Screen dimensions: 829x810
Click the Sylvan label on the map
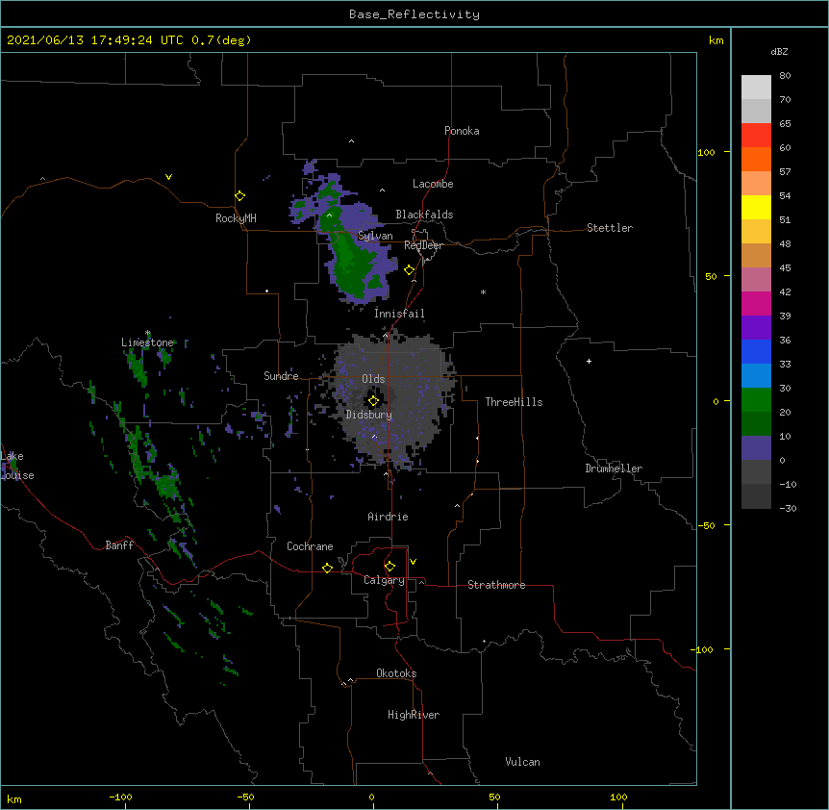pos(375,236)
